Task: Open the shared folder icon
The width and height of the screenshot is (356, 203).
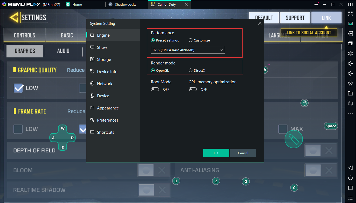Action: 350,94
